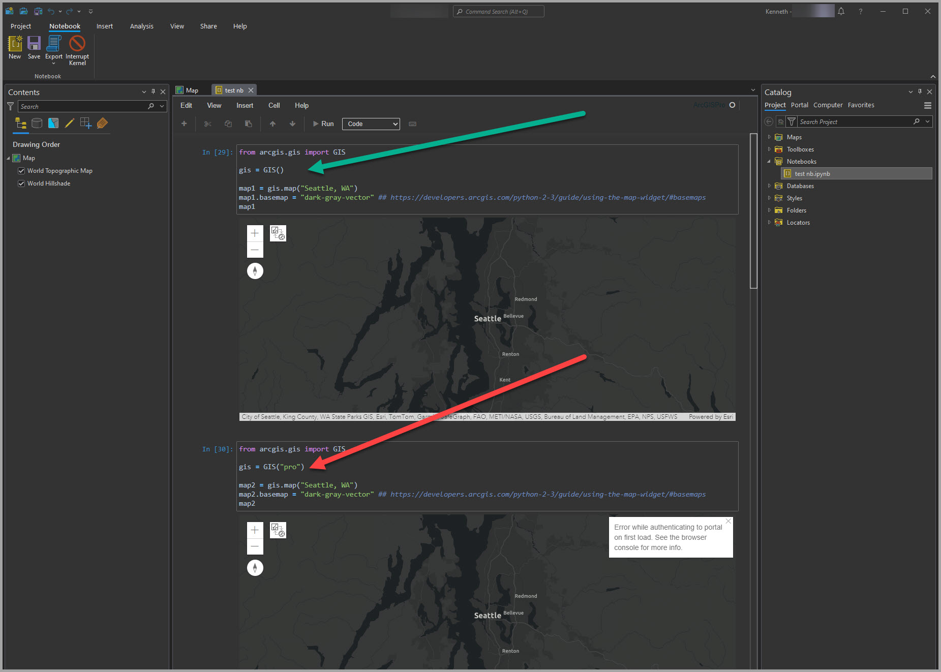Select List By Selection icon
Viewport: 941px width, 672px height.
(x=53, y=123)
